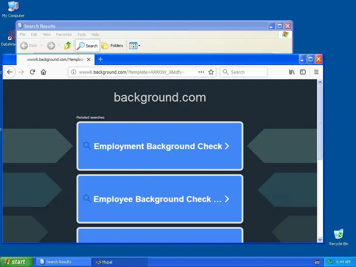Reload the background.com page

[x=32, y=72]
